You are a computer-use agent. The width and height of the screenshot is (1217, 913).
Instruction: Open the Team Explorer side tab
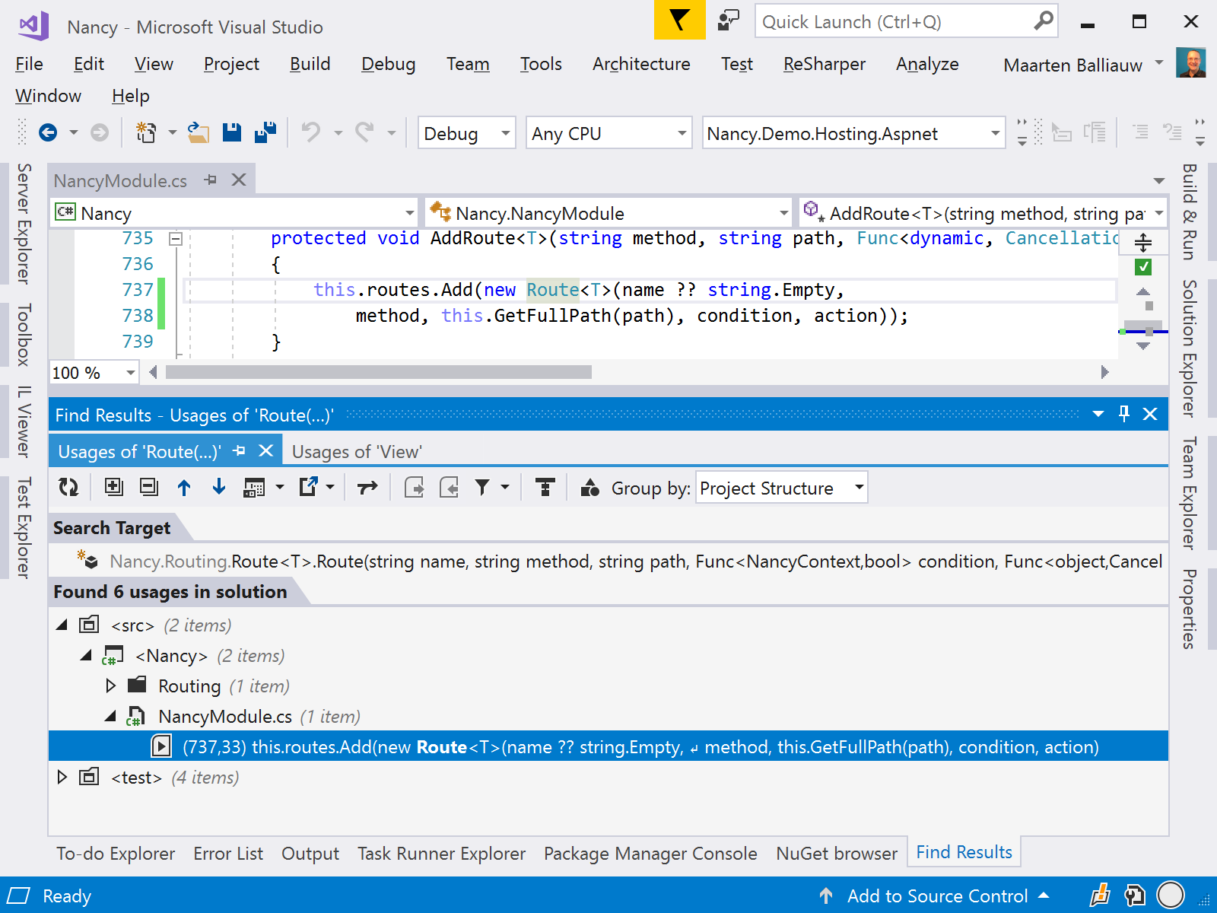click(1190, 493)
